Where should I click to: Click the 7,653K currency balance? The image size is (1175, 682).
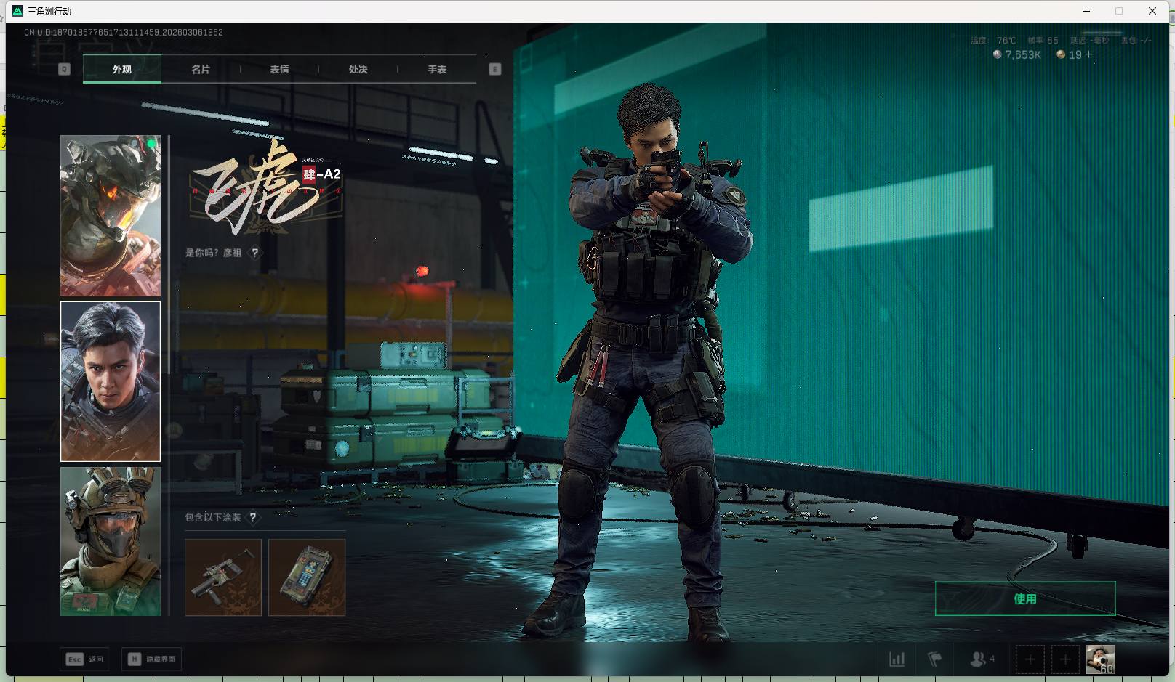[1023, 54]
